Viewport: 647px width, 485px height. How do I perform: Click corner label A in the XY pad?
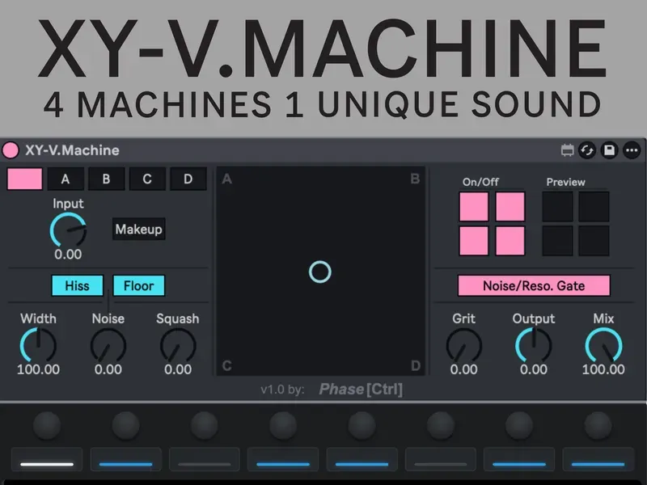(x=226, y=179)
